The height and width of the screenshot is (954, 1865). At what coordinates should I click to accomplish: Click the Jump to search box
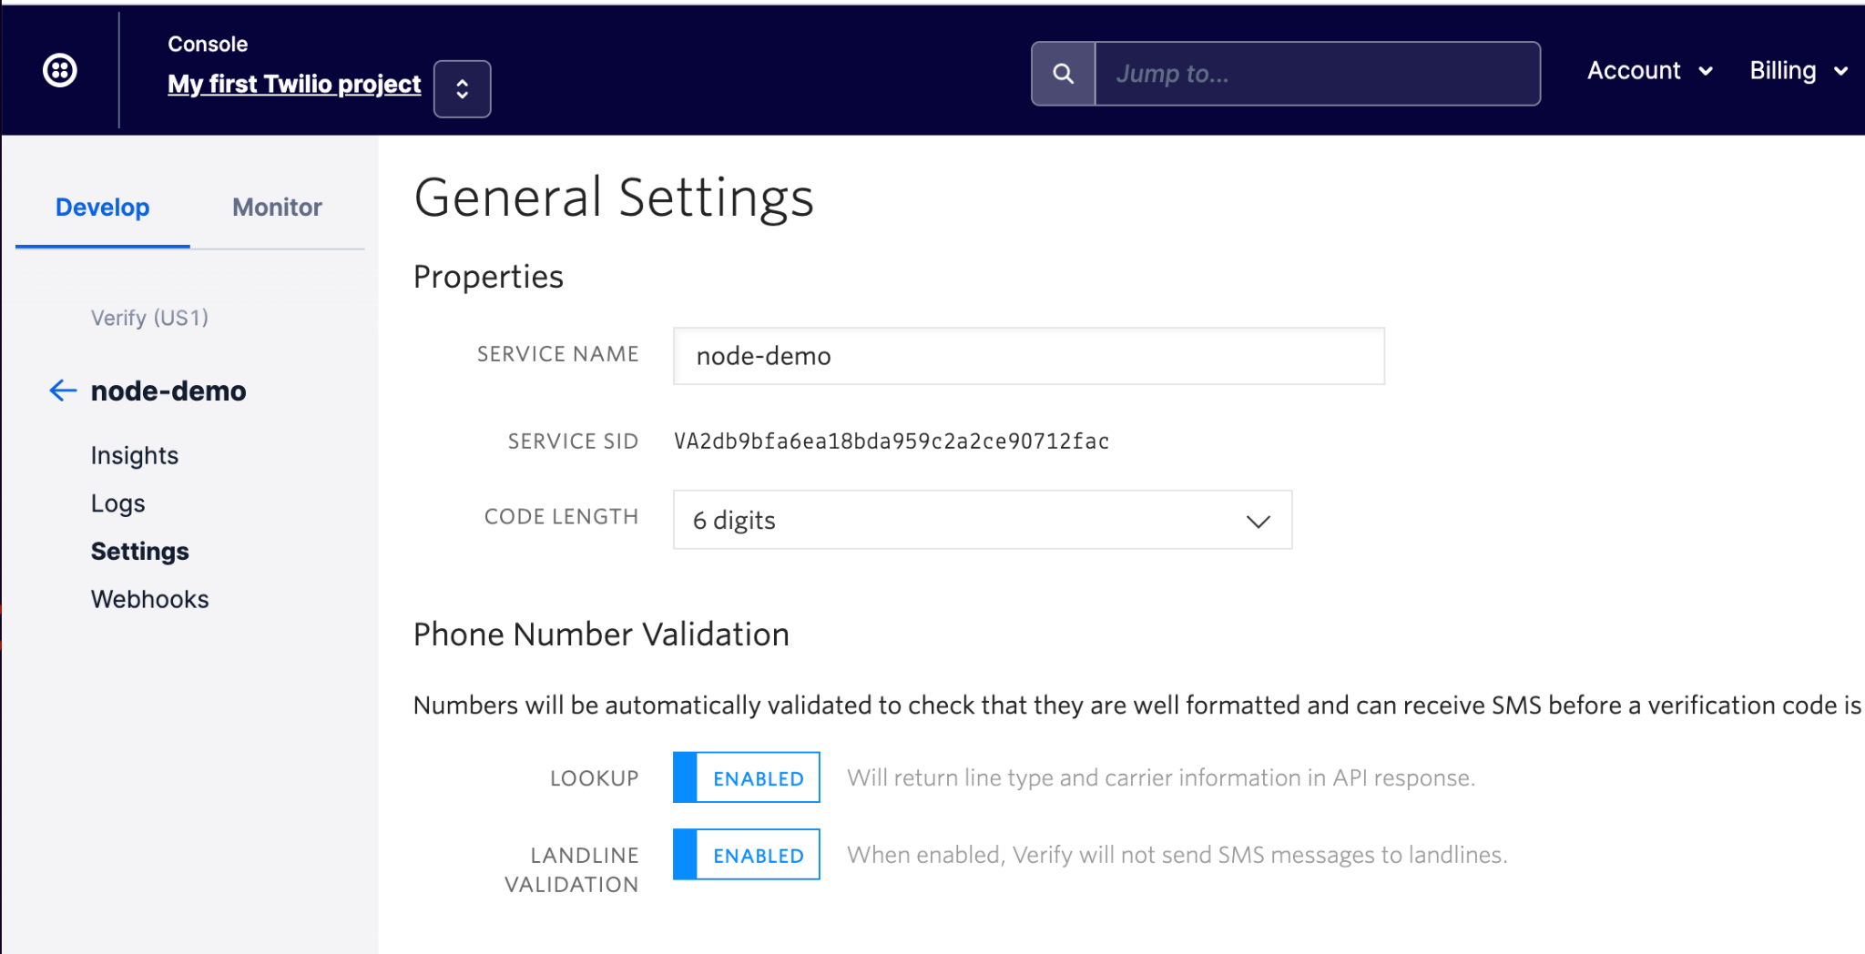coord(1316,74)
